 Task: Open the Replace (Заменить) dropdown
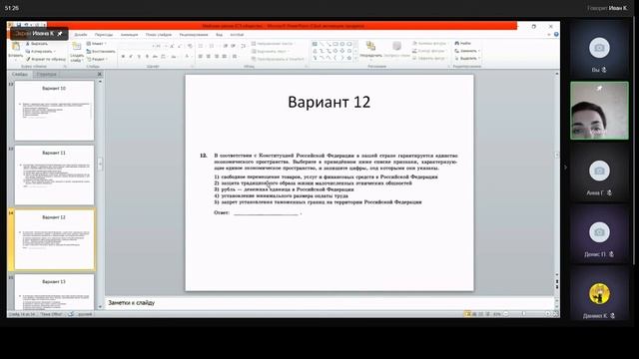(x=467, y=51)
